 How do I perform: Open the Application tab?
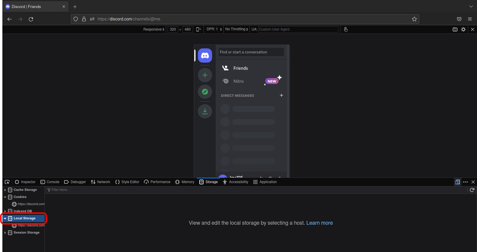click(x=265, y=182)
